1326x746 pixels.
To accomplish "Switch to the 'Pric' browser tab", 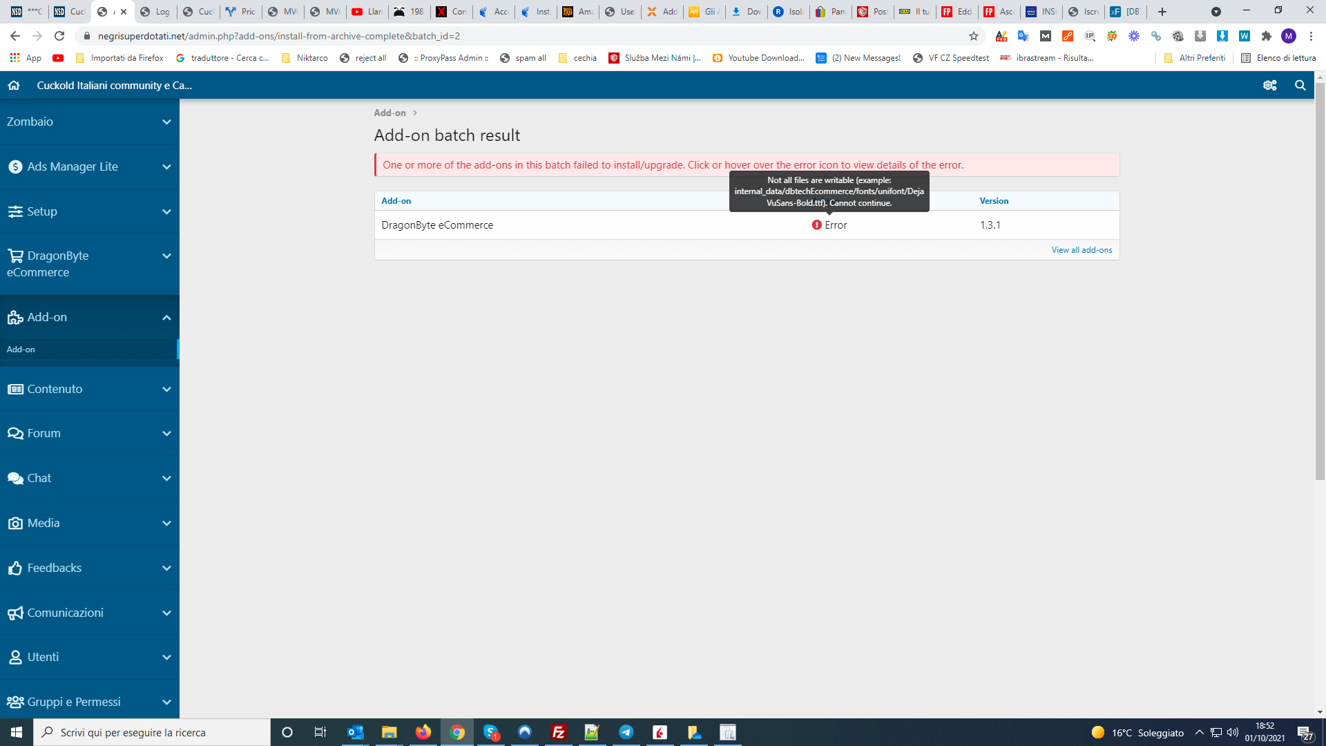I will click(x=241, y=12).
